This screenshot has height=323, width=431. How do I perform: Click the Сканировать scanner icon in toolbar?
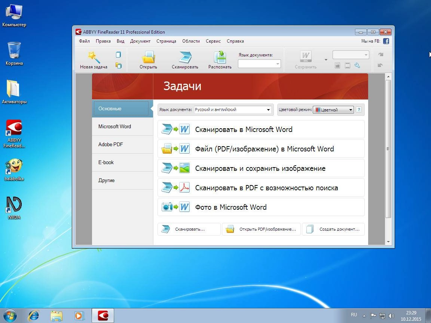185,57
